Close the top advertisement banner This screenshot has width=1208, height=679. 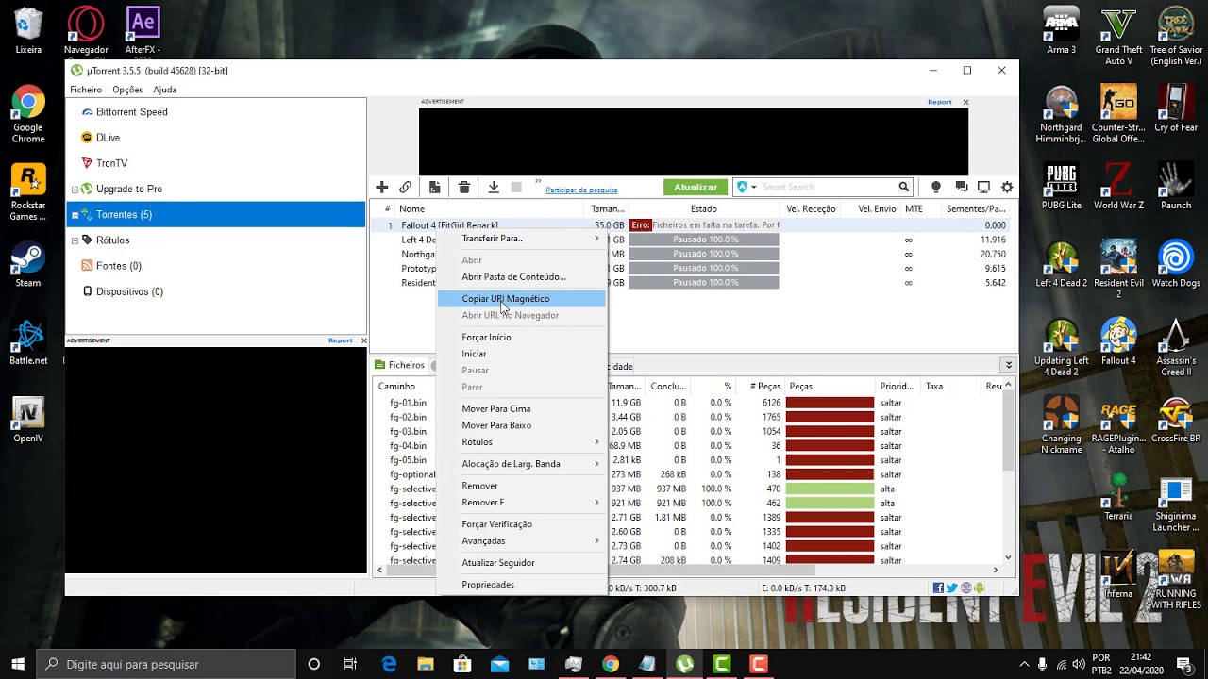coord(965,102)
